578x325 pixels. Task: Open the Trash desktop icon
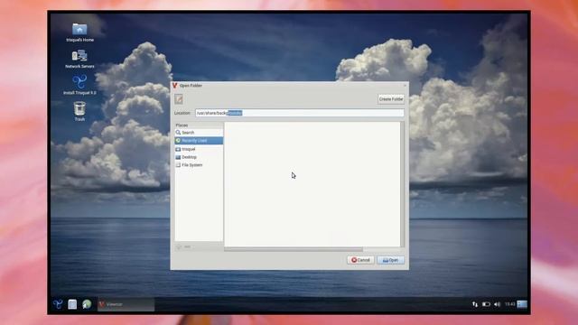(x=79, y=111)
